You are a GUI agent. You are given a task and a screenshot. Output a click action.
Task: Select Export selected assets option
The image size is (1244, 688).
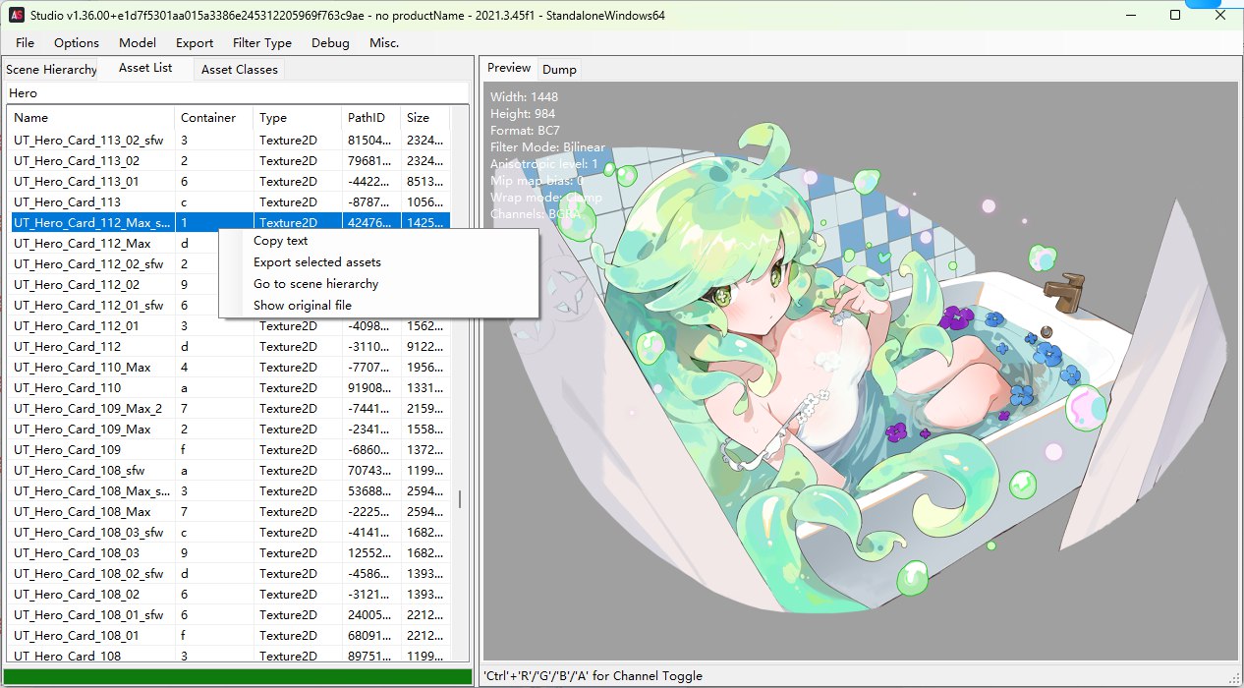316,262
